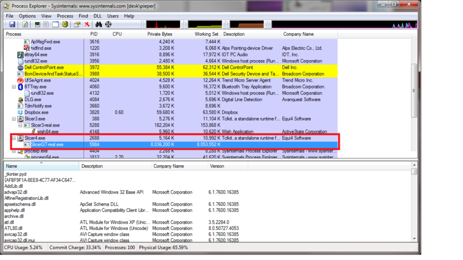Click the process list vertical scrollbar
This screenshot has width=463, height=260.
click(x=414, y=92)
